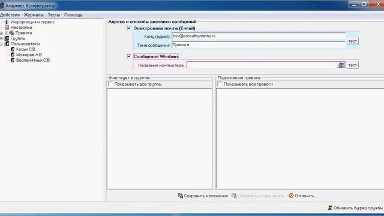384x216 pixels.
Task: Click the info icon beside Информация и сервис
Action: click(7, 22)
